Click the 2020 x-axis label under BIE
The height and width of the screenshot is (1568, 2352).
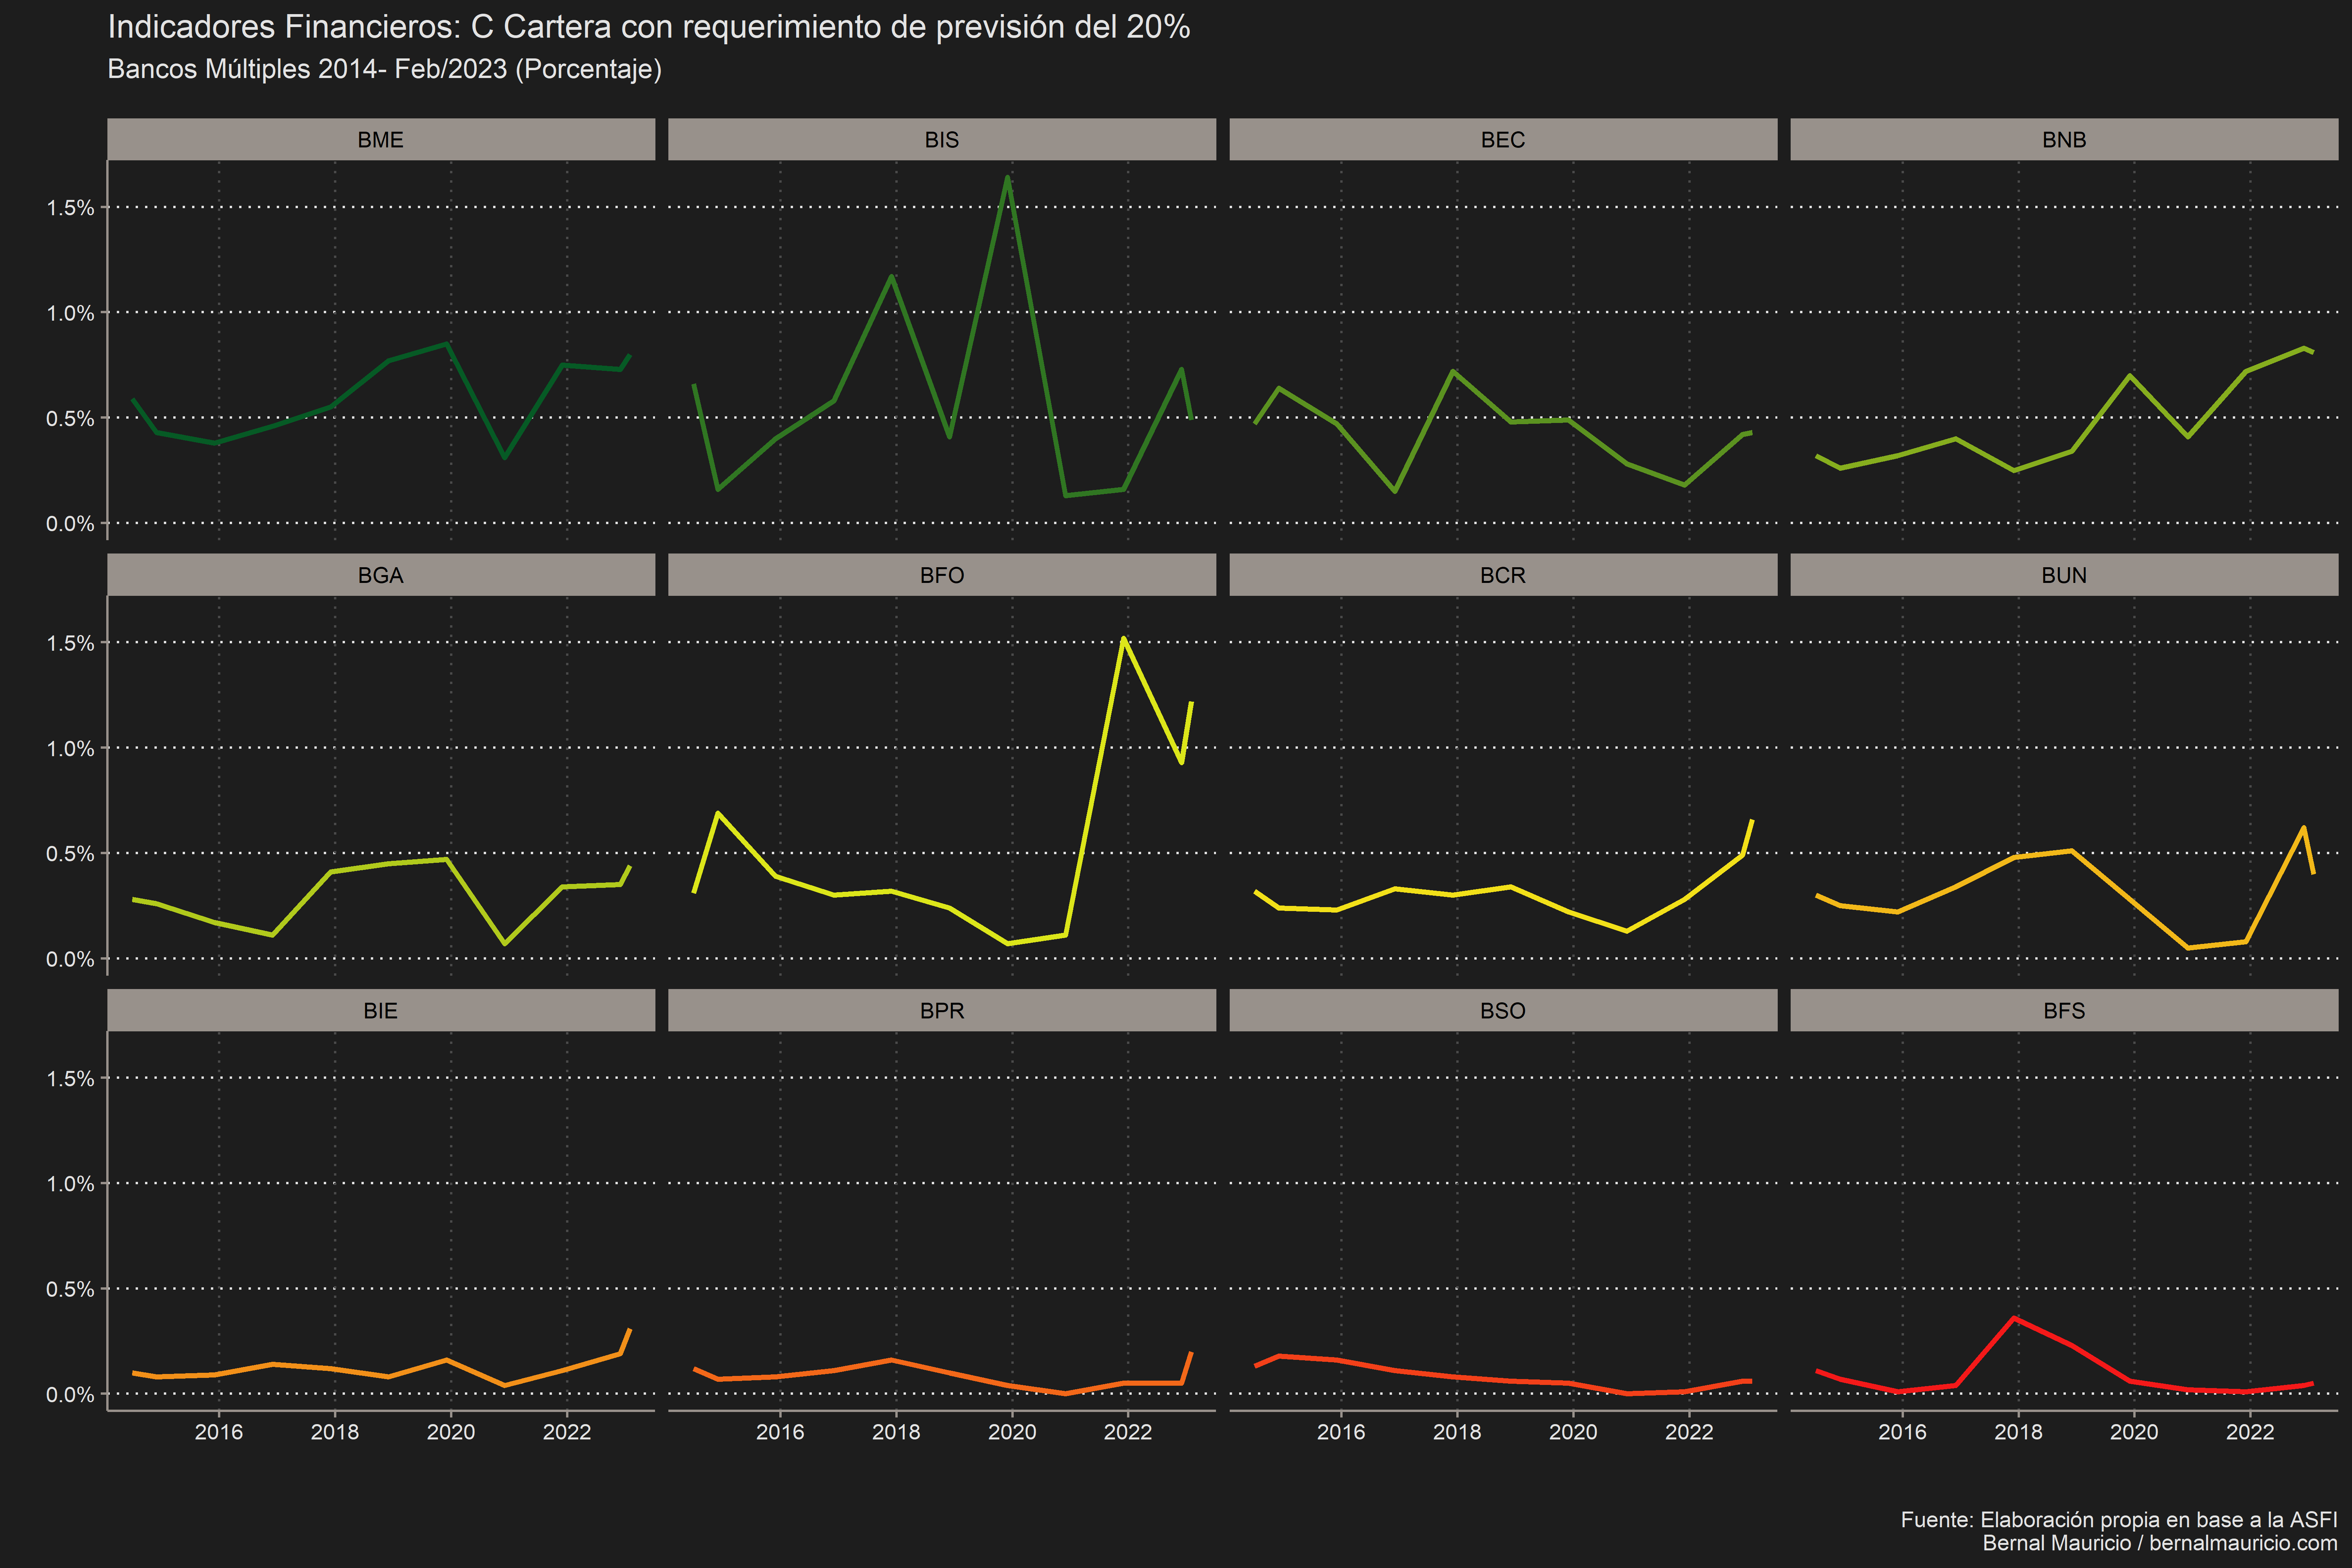[x=451, y=1432]
